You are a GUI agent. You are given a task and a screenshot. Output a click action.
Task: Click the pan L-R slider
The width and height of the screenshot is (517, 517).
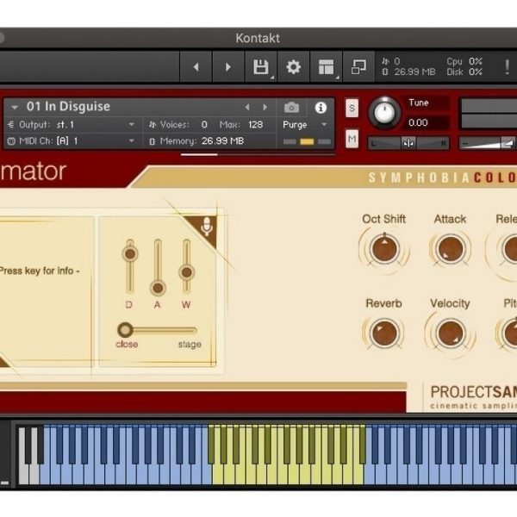point(408,143)
